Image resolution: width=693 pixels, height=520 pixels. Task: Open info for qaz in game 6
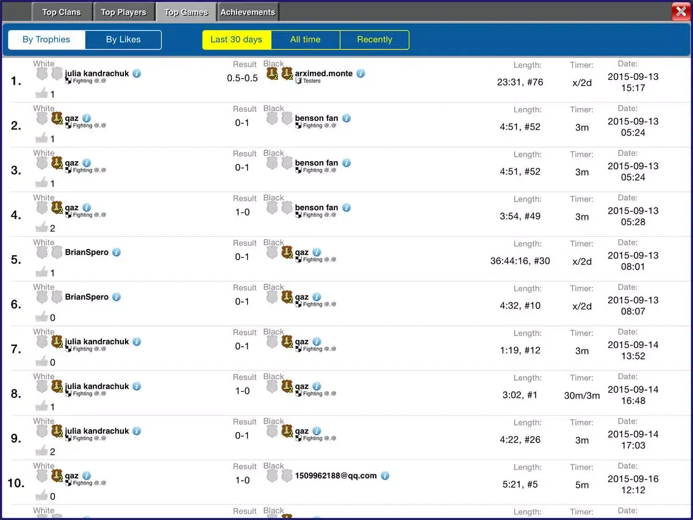pos(317,297)
